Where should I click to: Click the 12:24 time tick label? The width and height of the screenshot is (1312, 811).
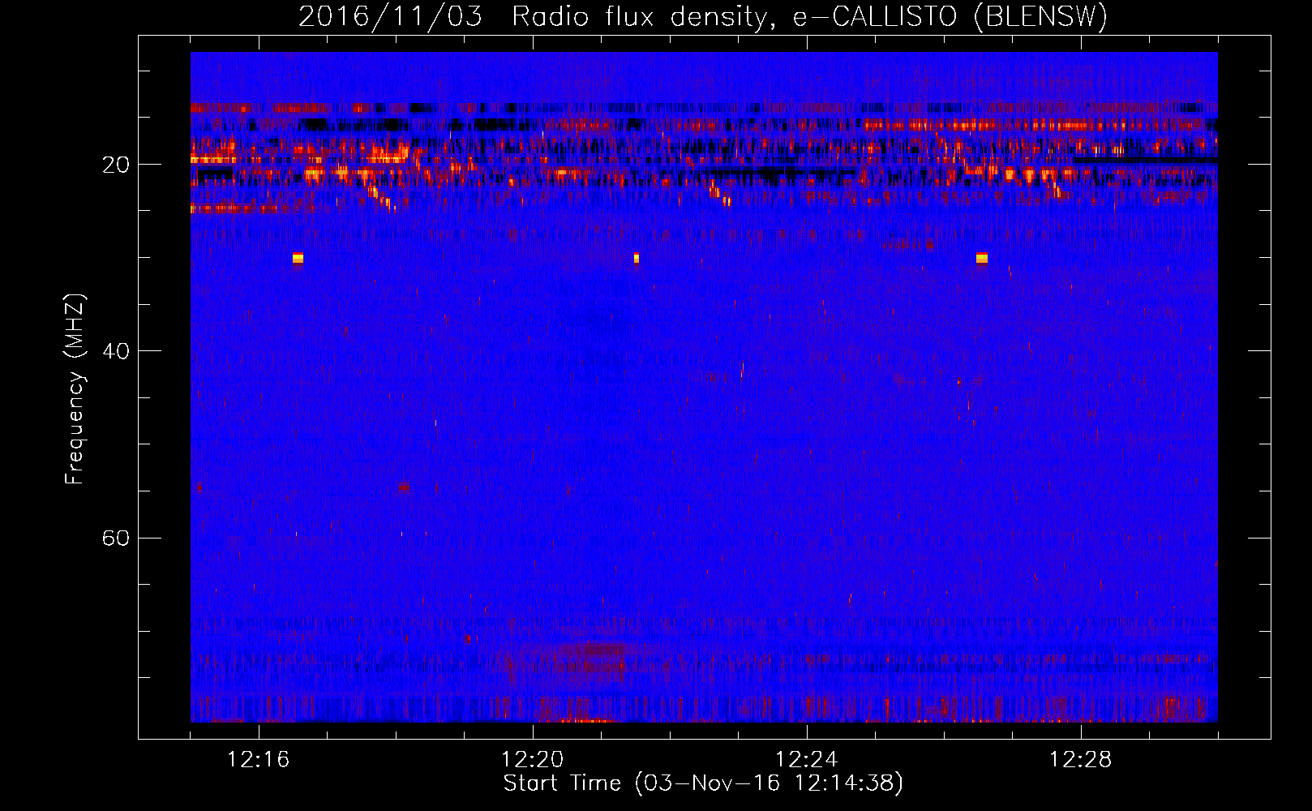tap(807, 760)
